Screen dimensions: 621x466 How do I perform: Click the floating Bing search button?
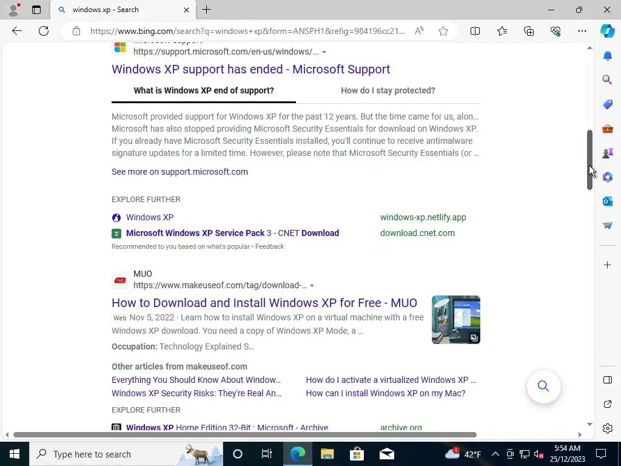click(543, 386)
